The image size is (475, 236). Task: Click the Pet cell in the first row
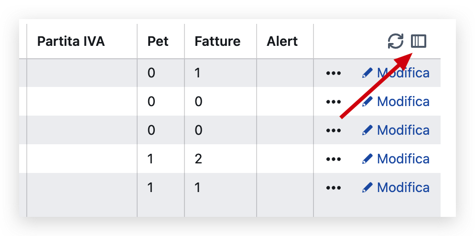(x=151, y=73)
